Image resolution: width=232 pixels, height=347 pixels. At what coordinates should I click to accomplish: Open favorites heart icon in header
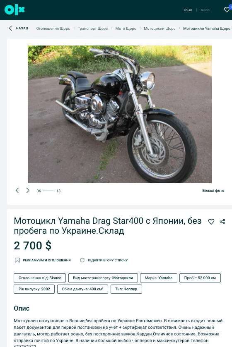[x=227, y=10]
